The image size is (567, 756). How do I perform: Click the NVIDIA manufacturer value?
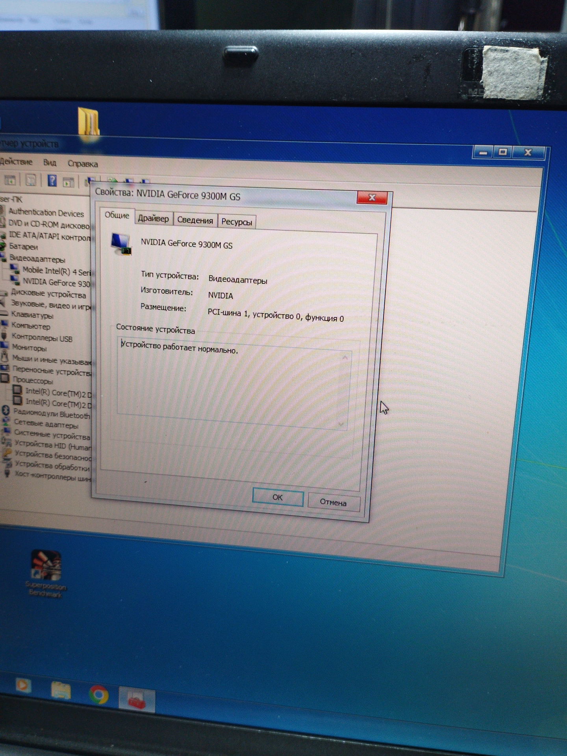[220, 295]
